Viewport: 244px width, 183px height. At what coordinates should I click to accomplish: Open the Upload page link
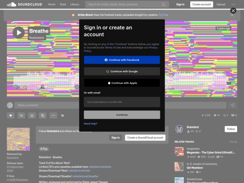221,5
